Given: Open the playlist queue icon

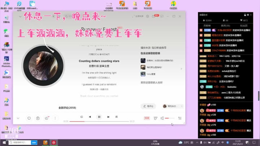Looking at the screenshot, I should tap(180, 118).
